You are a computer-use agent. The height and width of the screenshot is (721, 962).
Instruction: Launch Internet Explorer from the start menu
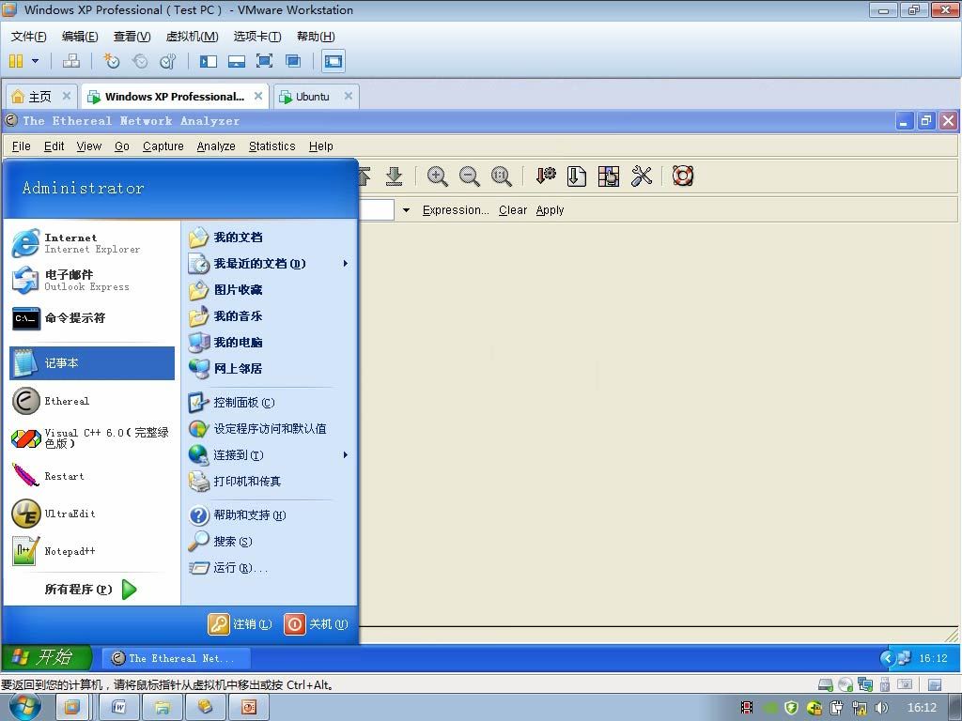point(92,243)
